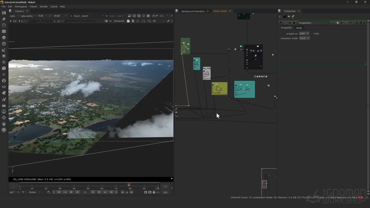Screen dimensions: 370x208
Task: Open the Channel nodes stacked bars icon
Action: click(4, 31)
